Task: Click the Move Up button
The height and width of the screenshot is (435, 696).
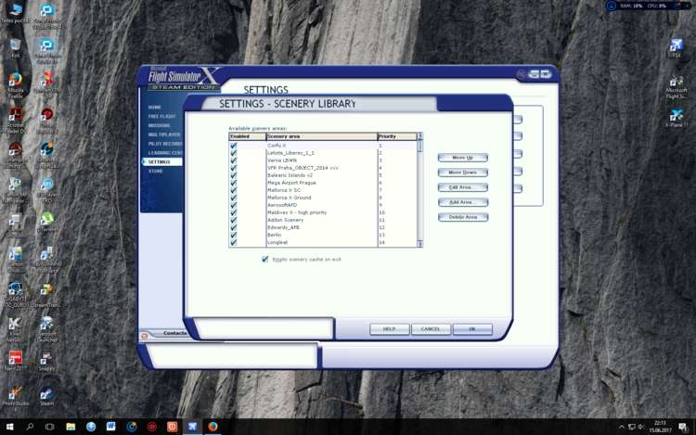Action: pyautogui.click(x=463, y=158)
